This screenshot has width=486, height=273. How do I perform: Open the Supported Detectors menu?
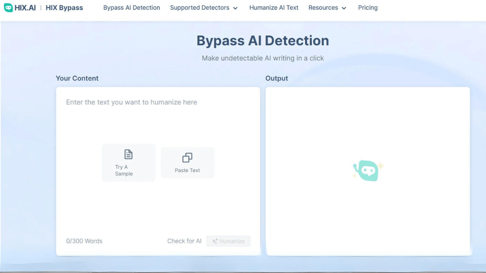pos(200,8)
